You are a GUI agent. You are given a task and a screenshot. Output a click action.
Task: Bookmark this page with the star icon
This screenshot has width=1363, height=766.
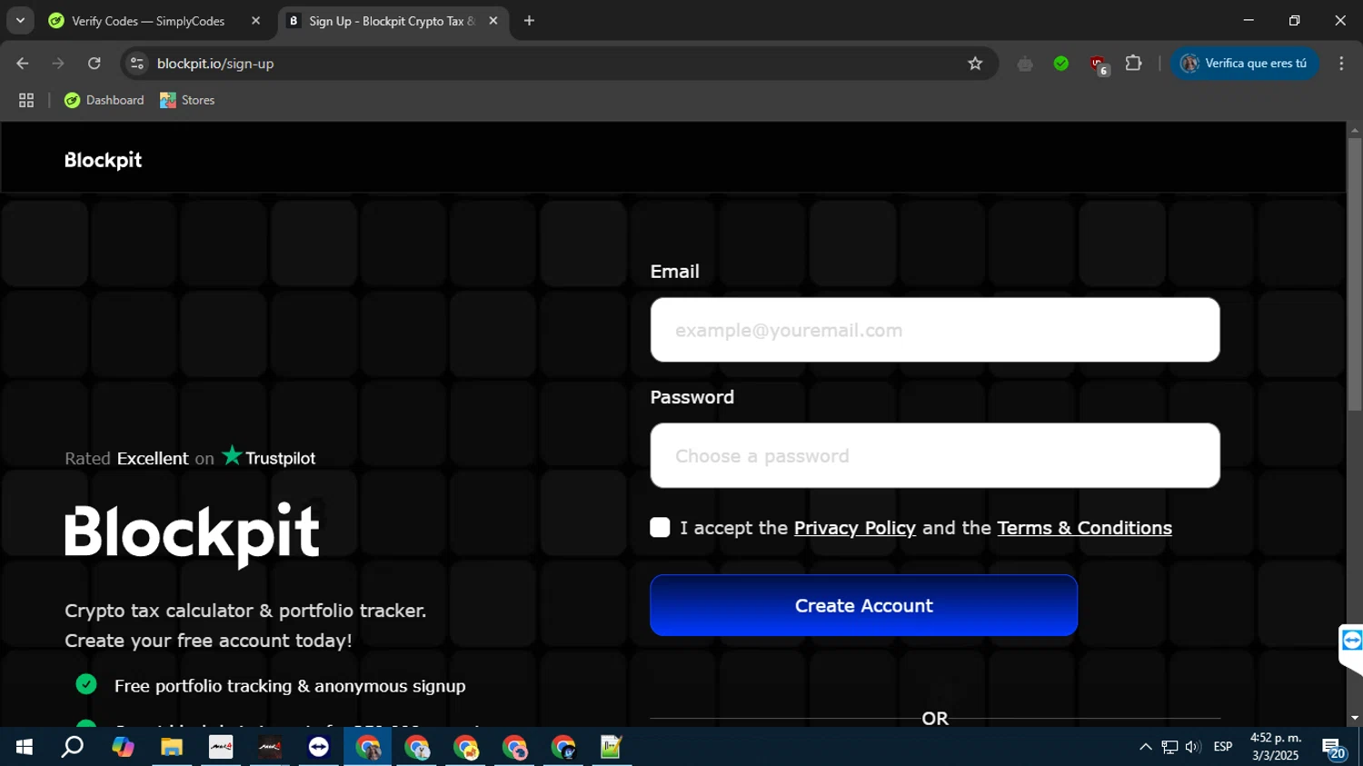(975, 64)
